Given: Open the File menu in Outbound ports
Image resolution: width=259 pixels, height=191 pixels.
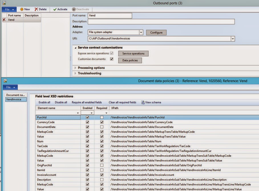Looking at the screenshot, I should pyautogui.click(x=9, y=9).
